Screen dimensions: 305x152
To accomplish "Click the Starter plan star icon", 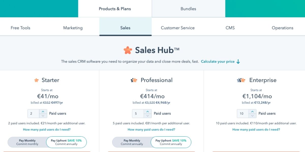I will click(x=36, y=80).
